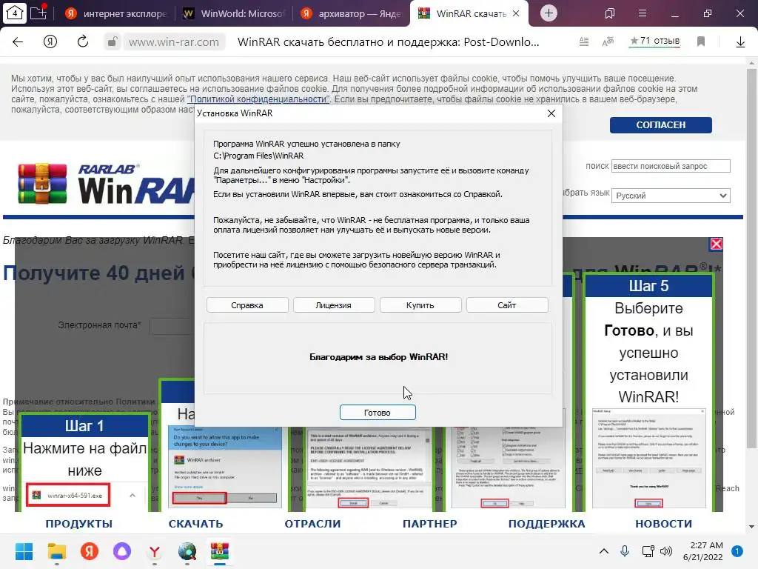Open ПОДДЕРЖКА navigation menu
758x569 pixels.
click(x=547, y=524)
